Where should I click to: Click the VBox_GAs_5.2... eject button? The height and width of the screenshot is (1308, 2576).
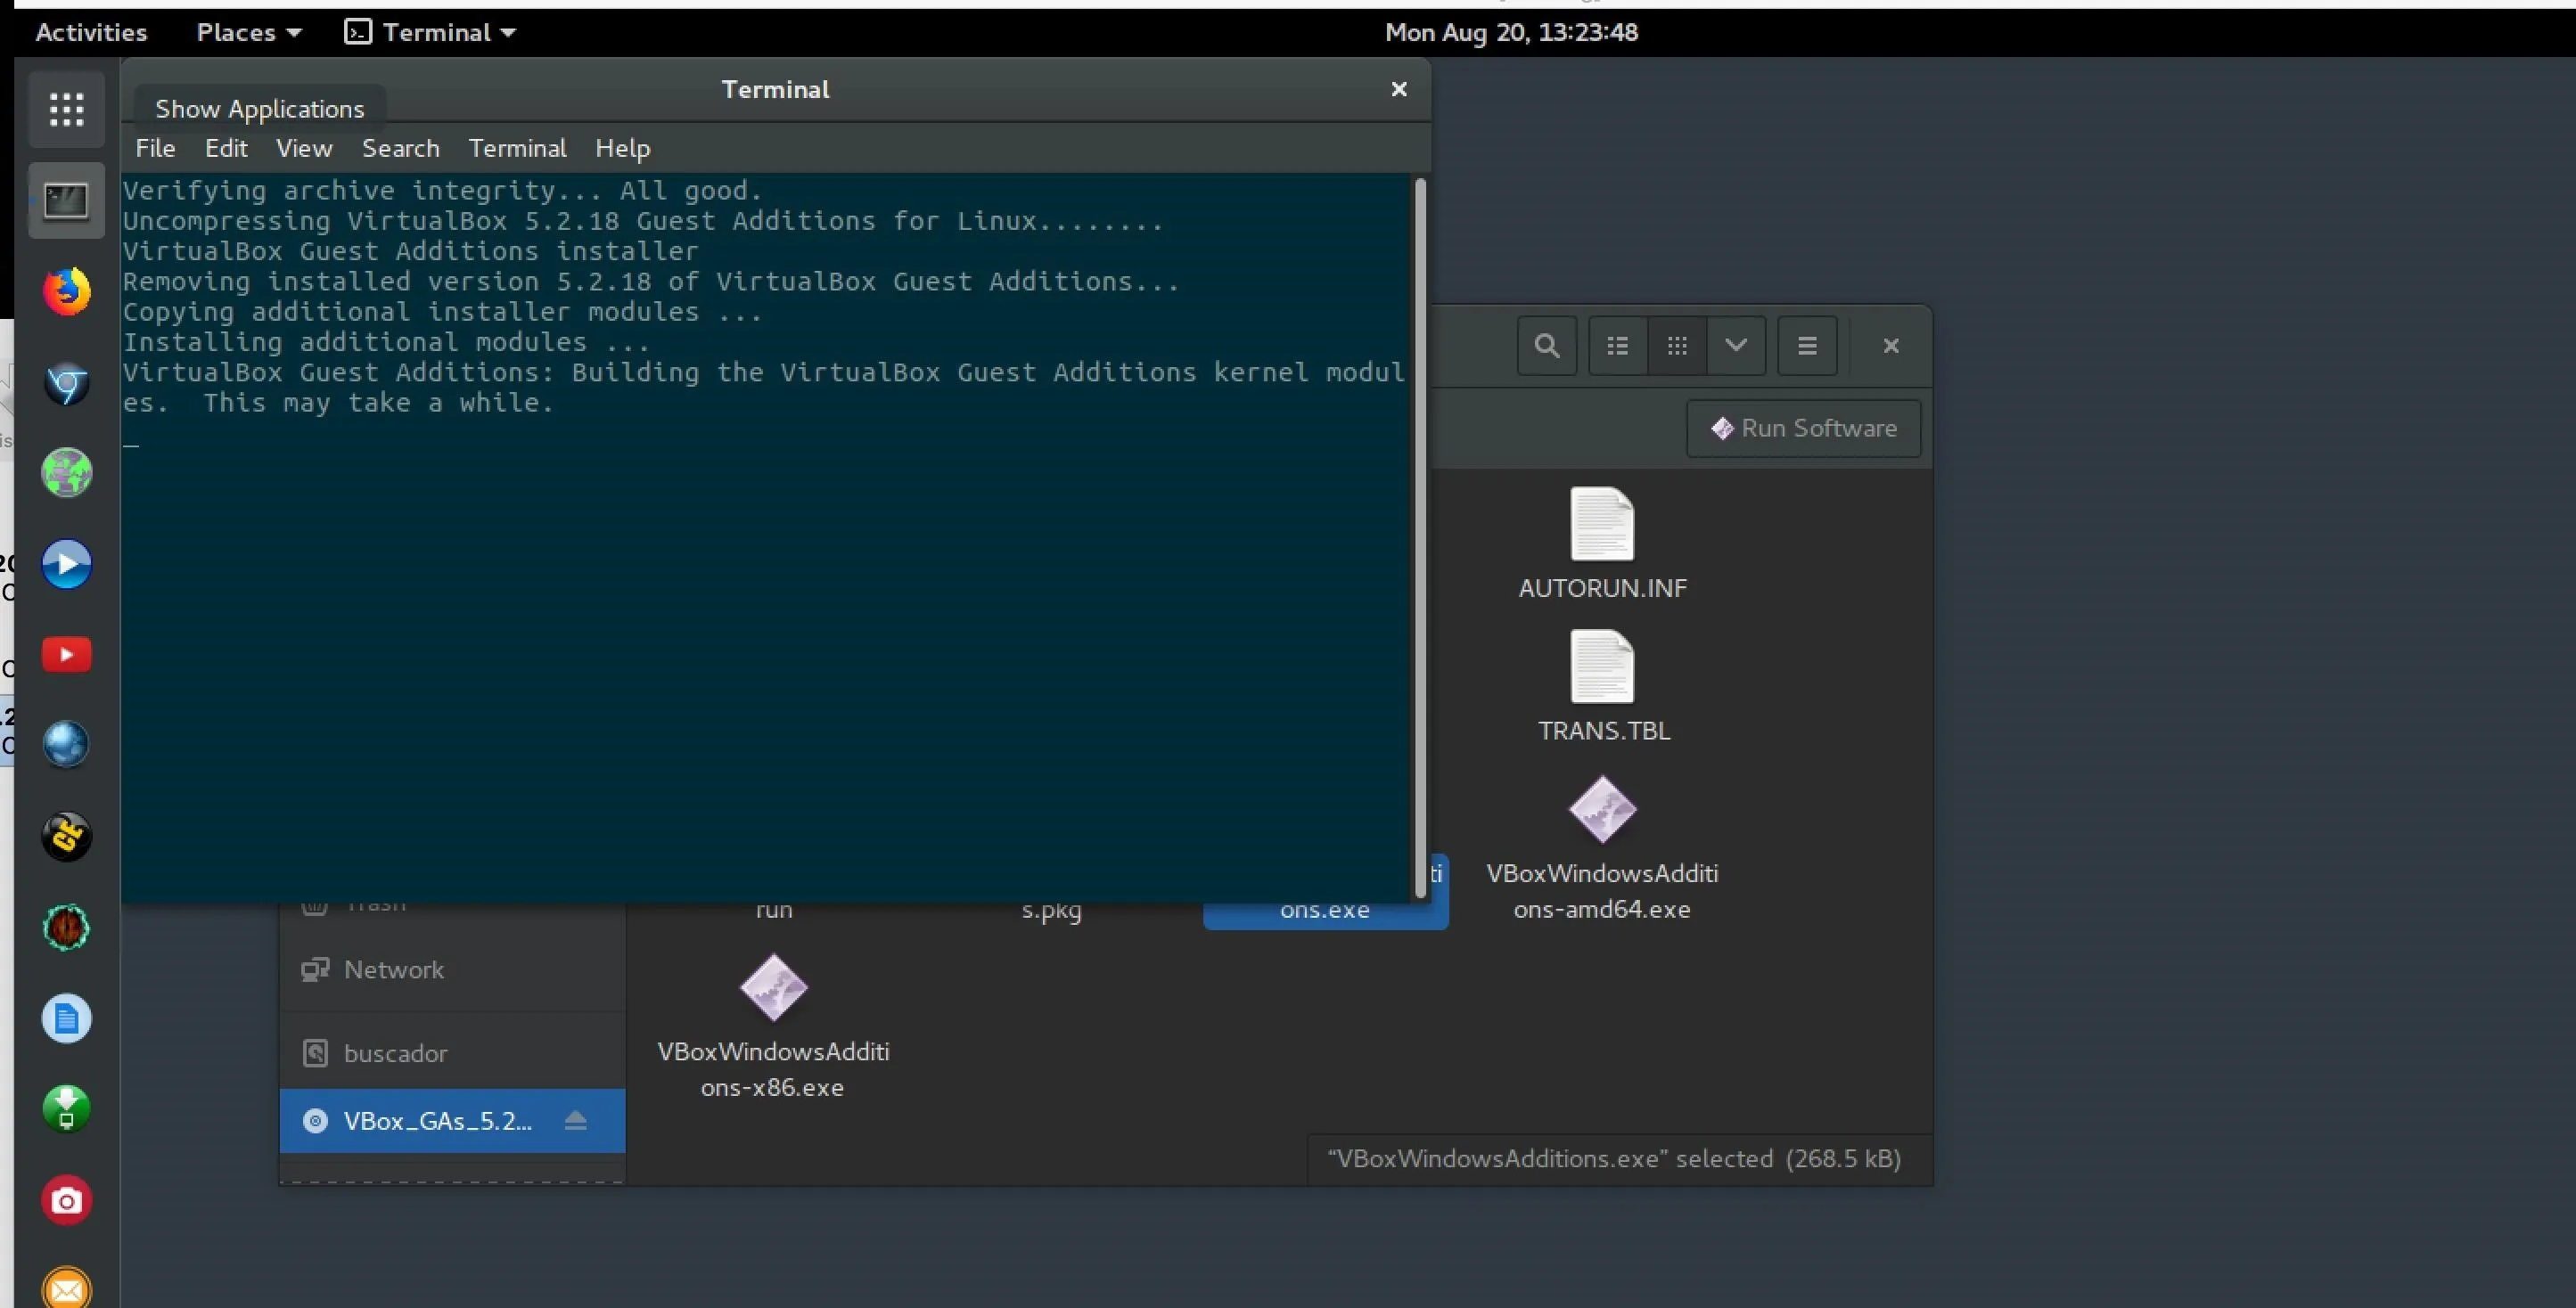click(578, 1119)
